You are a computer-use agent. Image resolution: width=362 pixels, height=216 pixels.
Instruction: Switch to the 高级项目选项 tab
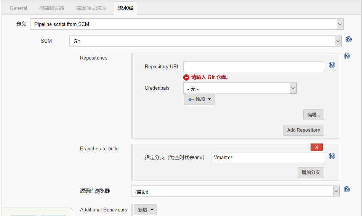click(91, 8)
